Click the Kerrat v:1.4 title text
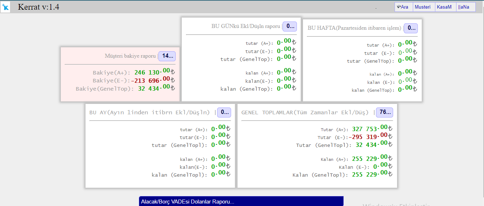The image size is (484, 206). pos(39,7)
